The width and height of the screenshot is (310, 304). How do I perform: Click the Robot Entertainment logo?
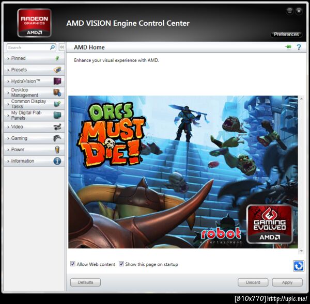[x=221, y=234]
